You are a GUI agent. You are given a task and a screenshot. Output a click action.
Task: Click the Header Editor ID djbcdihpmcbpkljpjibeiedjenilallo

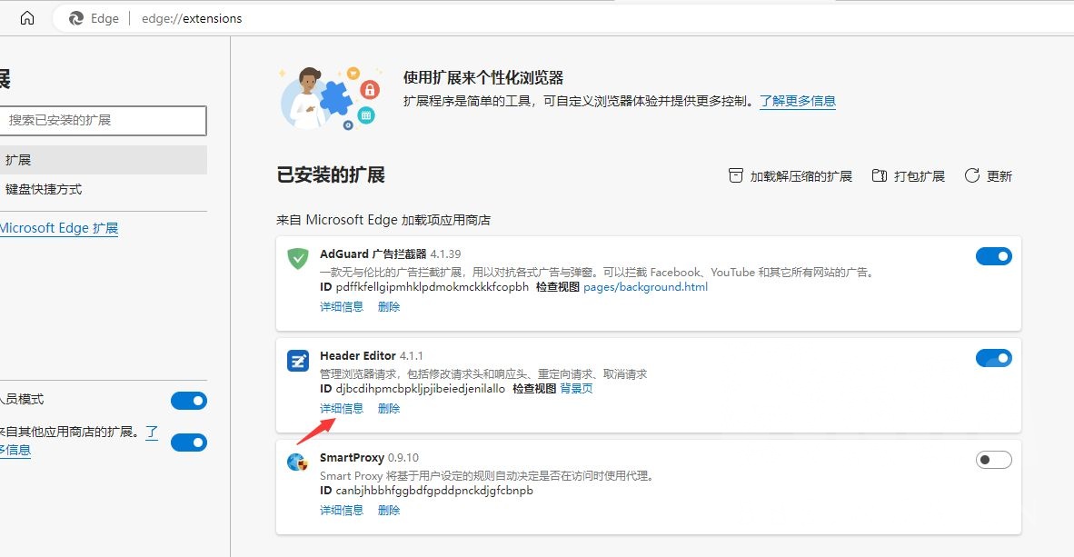point(421,389)
